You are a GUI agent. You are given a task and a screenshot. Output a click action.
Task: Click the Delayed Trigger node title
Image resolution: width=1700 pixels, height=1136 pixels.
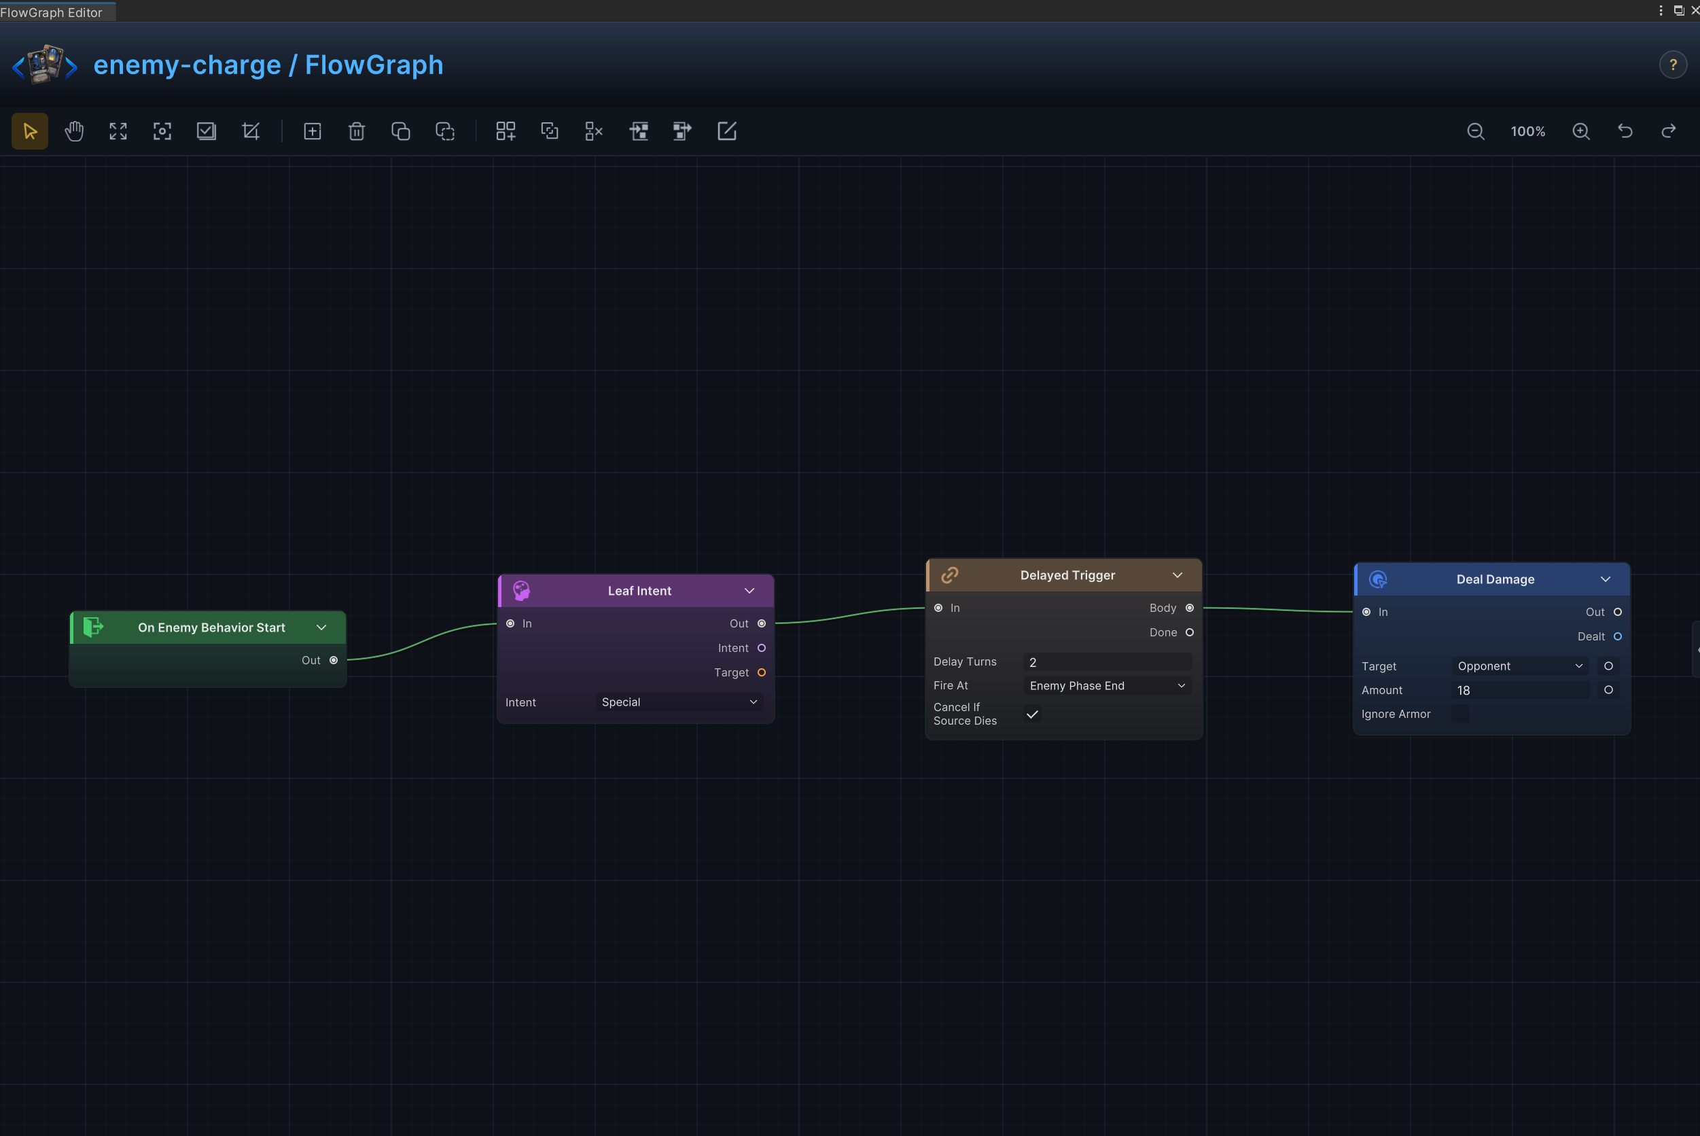pos(1068,575)
